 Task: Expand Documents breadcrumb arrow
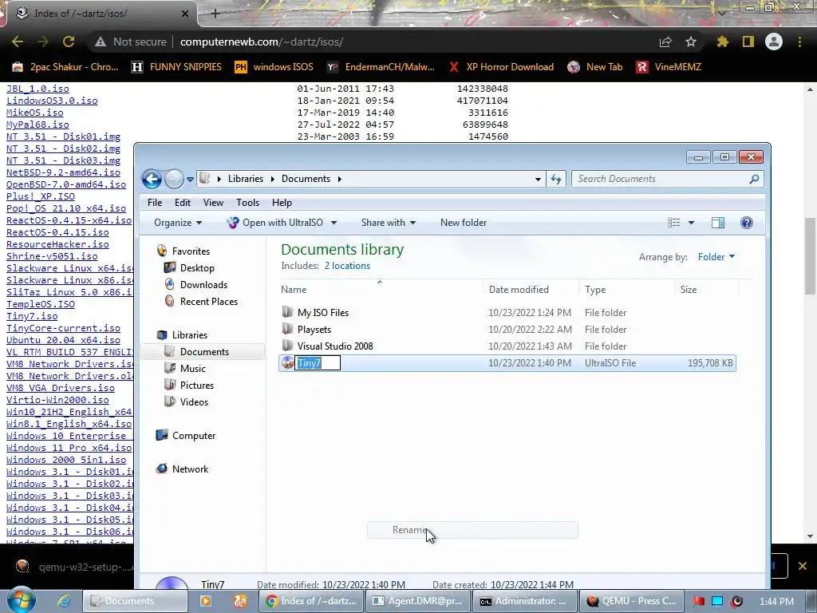pyautogui.click(x=339, y=179)
